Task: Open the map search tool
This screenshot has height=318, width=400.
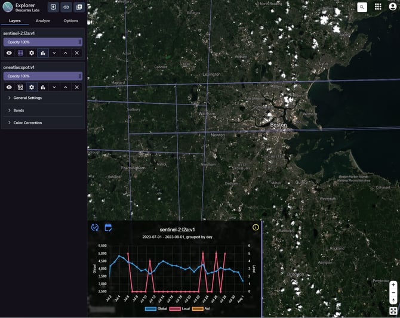Action: coord(362,7)
